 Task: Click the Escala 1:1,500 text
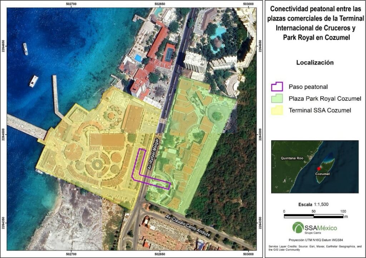(x=313, y=204)
